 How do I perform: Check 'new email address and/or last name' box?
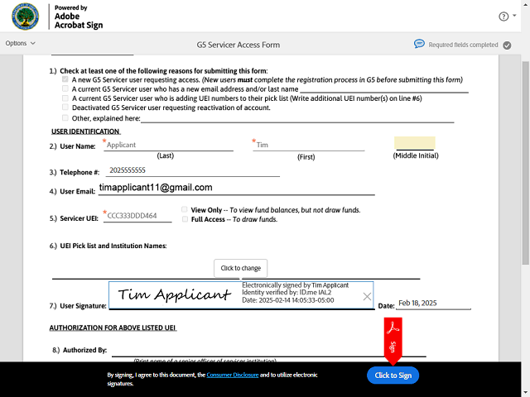[x=65, y=88]
